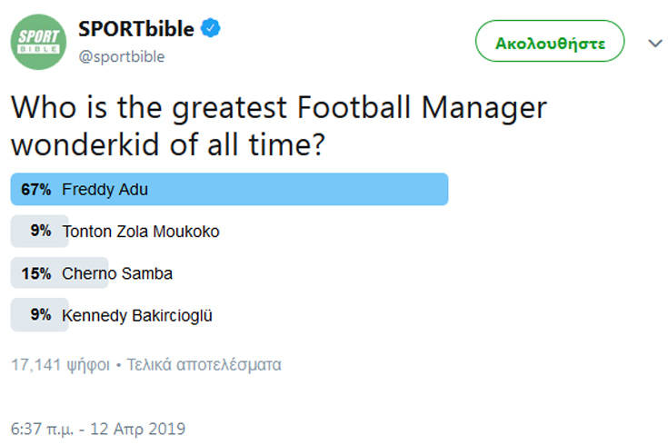Click the SPORTbible profile avatar
The width and height of the screenshot is (668, 445).
(38, 42)
